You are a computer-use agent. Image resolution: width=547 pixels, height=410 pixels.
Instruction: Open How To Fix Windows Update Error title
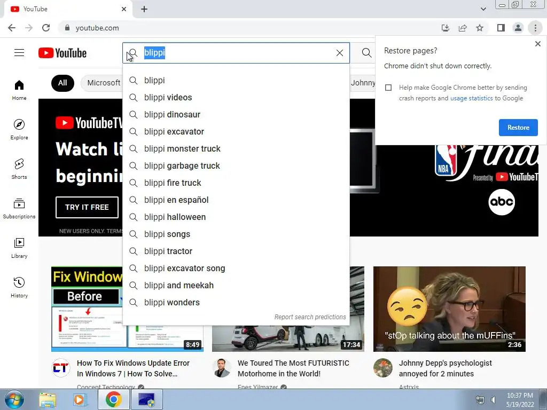pyautogui.click(x=133, y=368)
